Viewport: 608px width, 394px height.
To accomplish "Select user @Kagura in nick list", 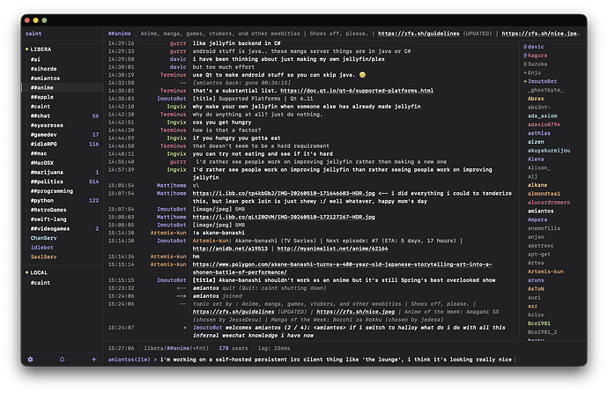I will pos(535,56).
